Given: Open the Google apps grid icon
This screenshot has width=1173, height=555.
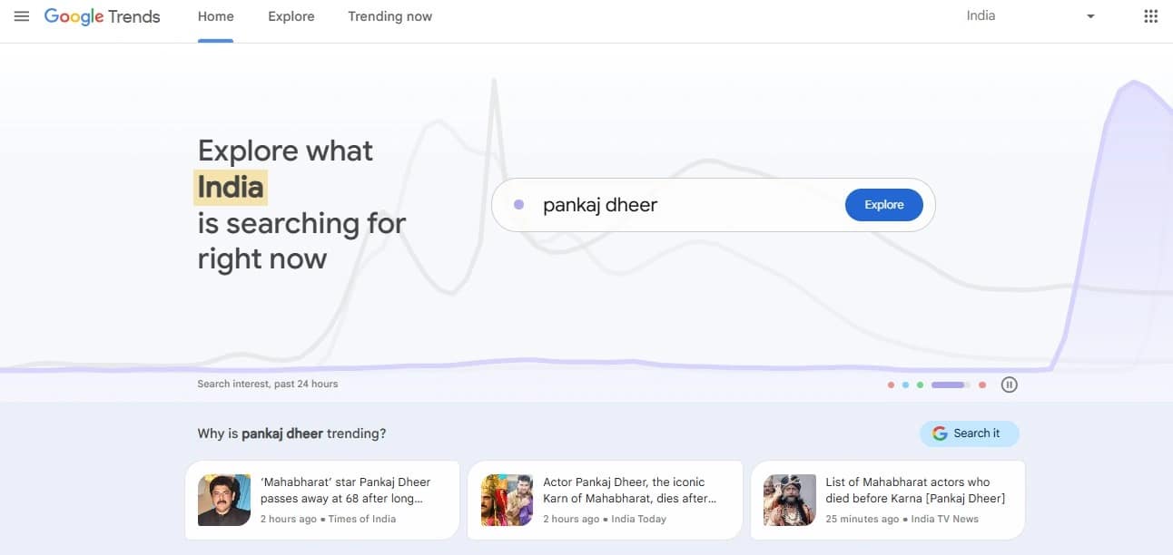Looking at the screenshot, I should (1150, 15).
